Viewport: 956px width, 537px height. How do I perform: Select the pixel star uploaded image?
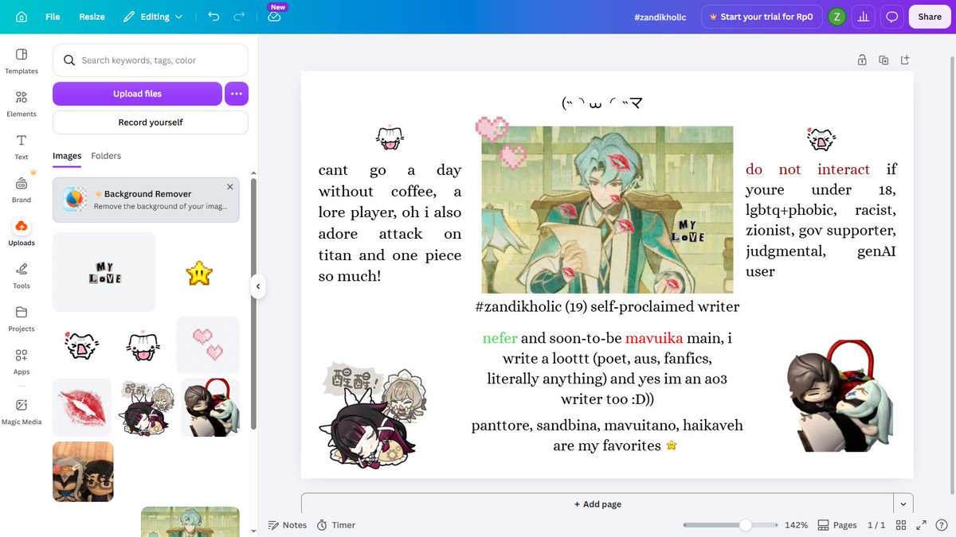[x=198, y=272]
